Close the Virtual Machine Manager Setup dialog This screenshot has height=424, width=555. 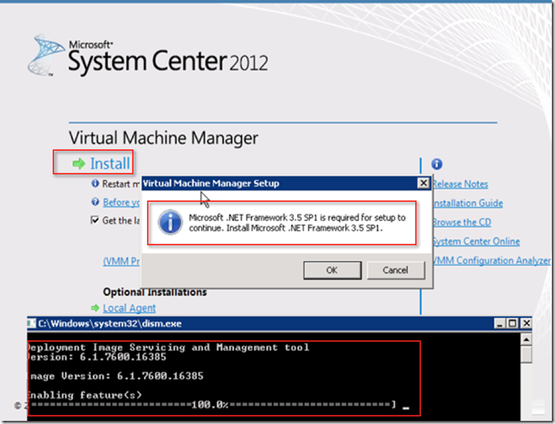[424, 183]
